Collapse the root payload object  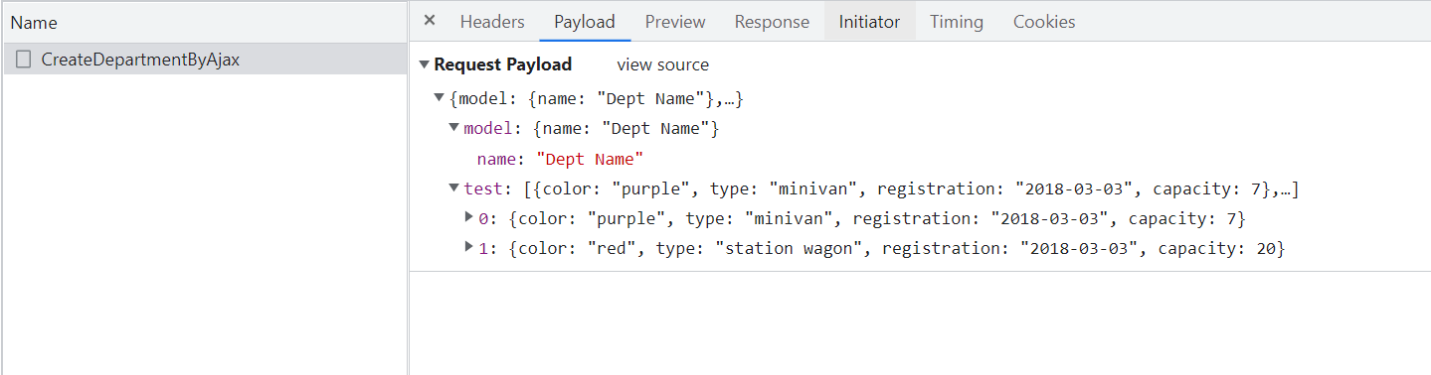(x=440, y=98)
